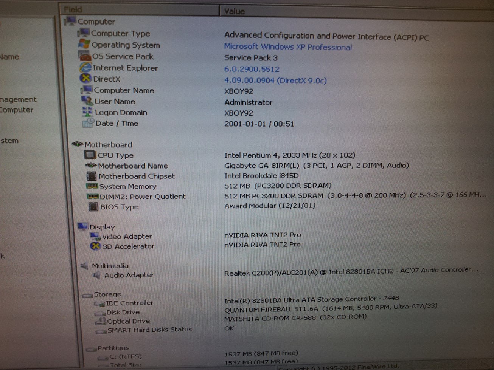Click the User Name row icon

tap(87, 101)
